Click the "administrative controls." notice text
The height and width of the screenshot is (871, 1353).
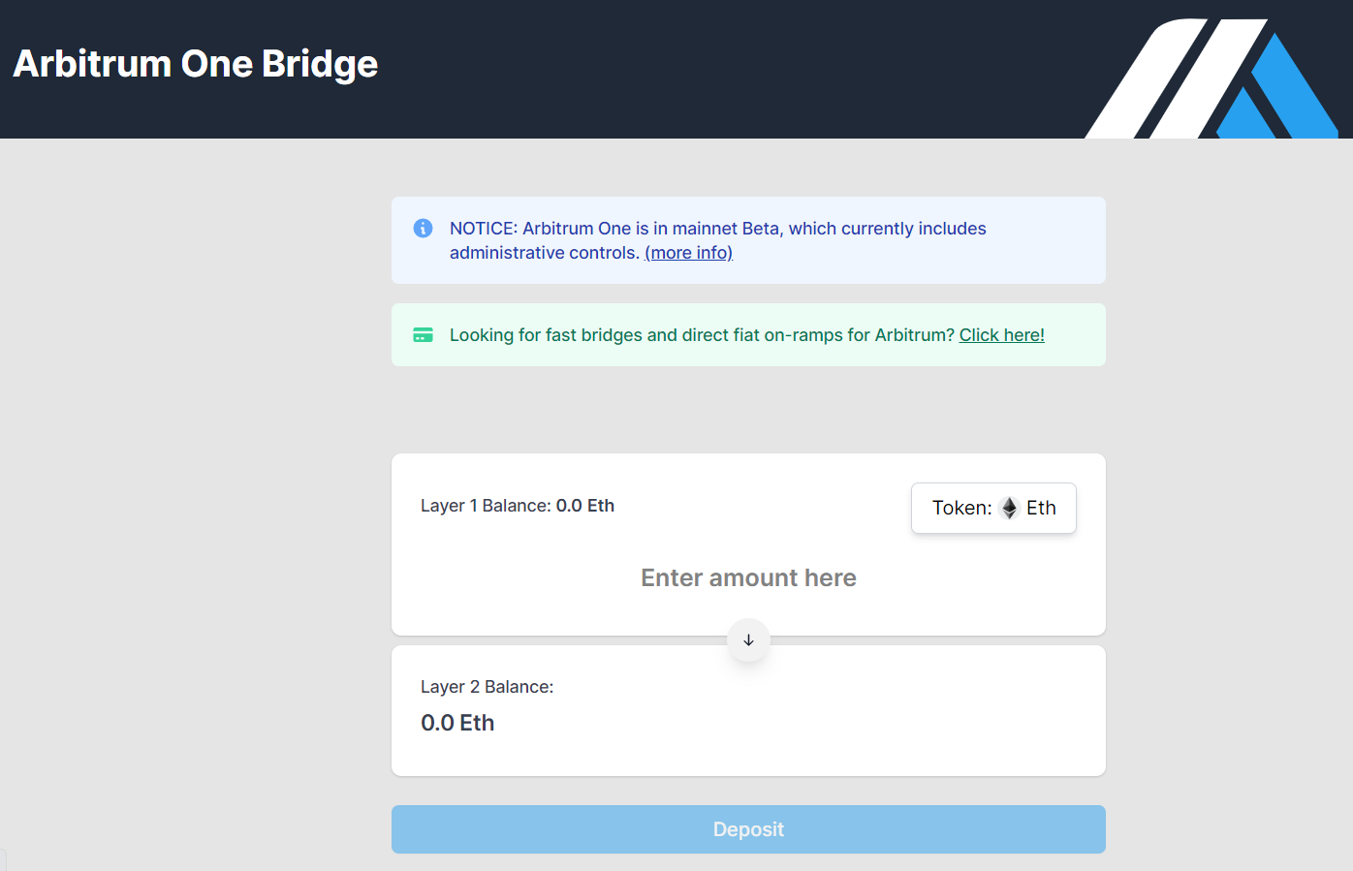coord(544,253)
